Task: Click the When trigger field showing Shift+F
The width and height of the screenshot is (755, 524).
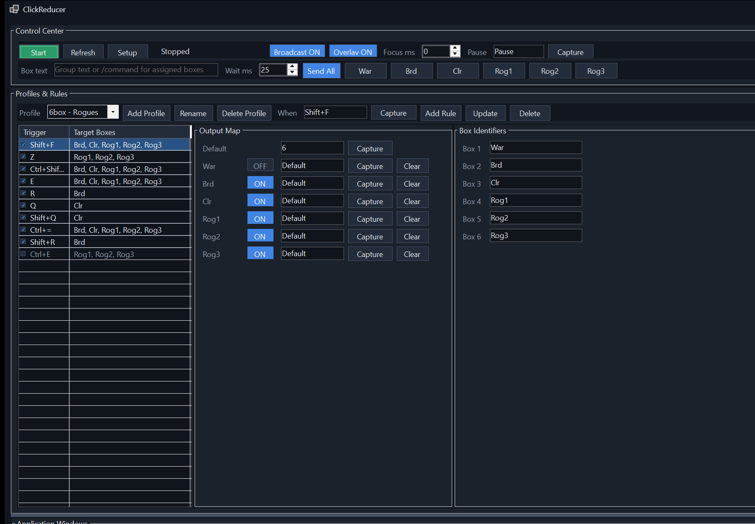Action: [336, 112]
